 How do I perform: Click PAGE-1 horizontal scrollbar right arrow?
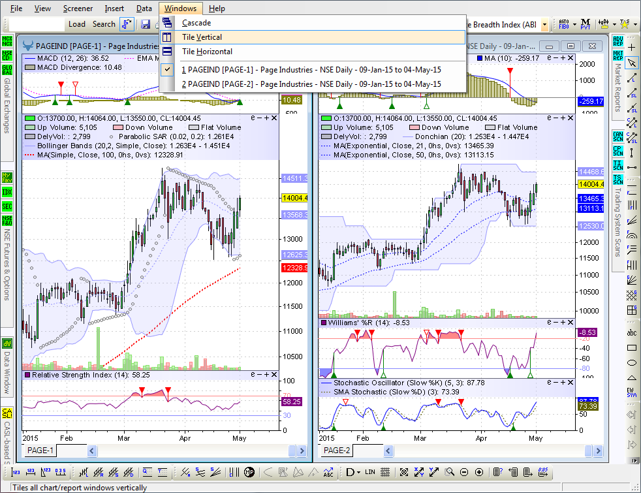(302, 451)
